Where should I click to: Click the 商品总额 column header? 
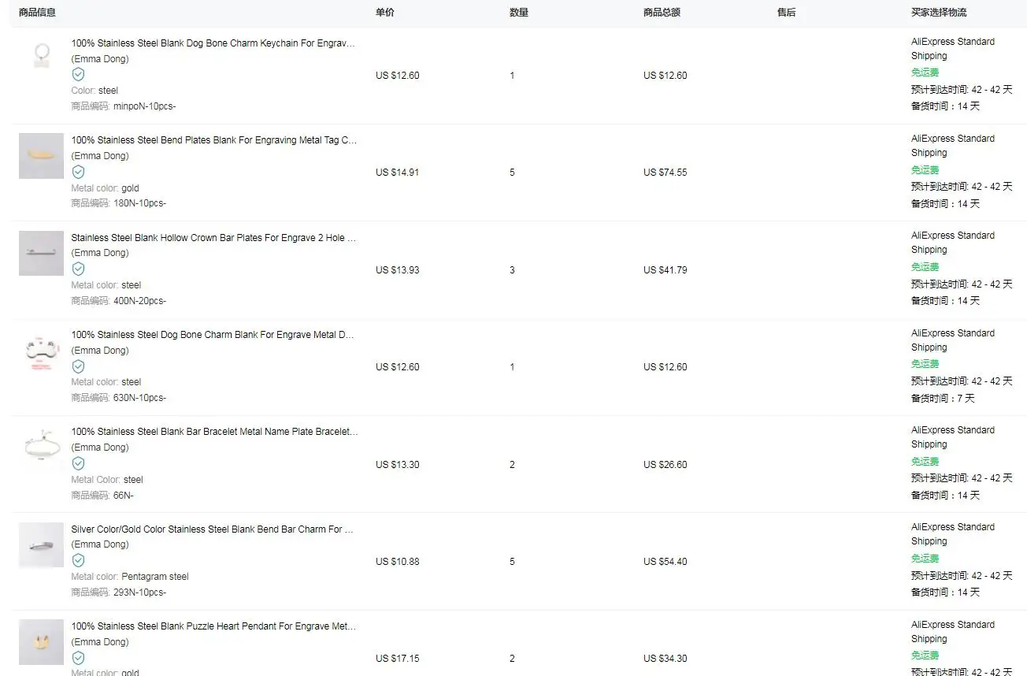point(662,13)
